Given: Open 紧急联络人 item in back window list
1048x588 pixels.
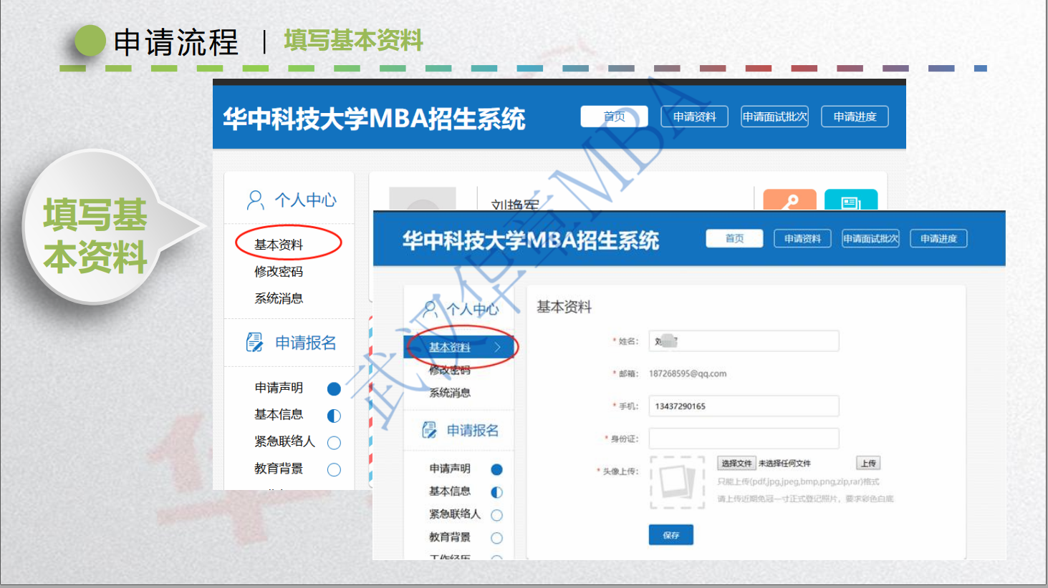Looking at the screenshot, I should coord(284,442).
